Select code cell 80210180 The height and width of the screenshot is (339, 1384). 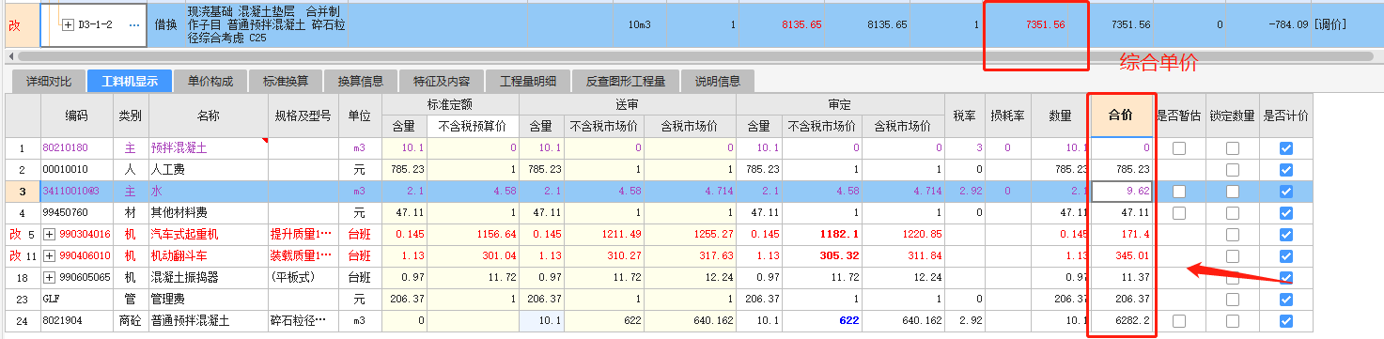point(76,148)
